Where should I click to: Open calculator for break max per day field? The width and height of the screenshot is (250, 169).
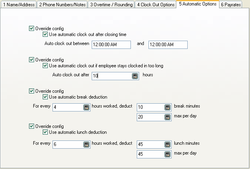tap(167, 117)
